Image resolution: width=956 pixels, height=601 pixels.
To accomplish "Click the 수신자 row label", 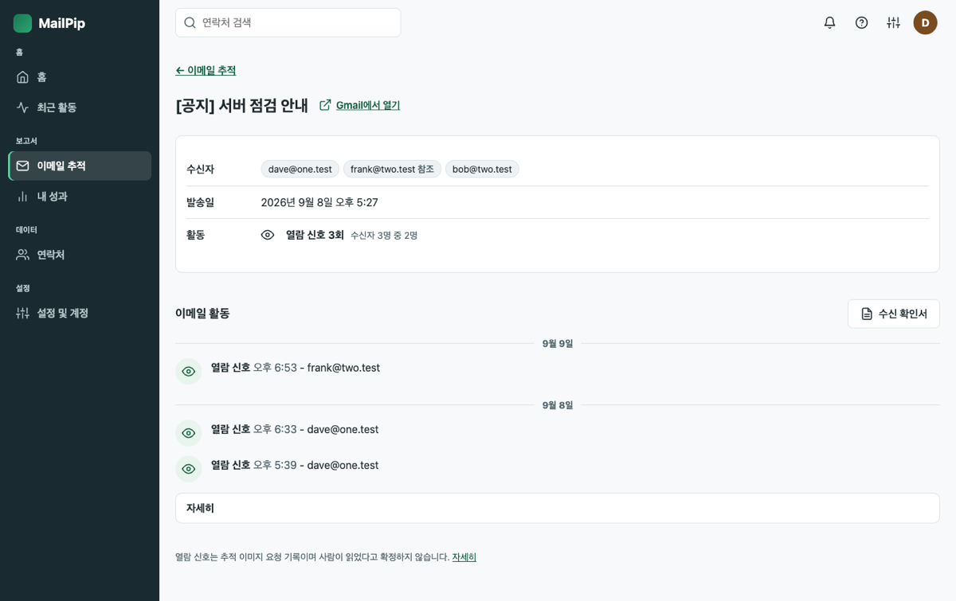I will point(200,169).
